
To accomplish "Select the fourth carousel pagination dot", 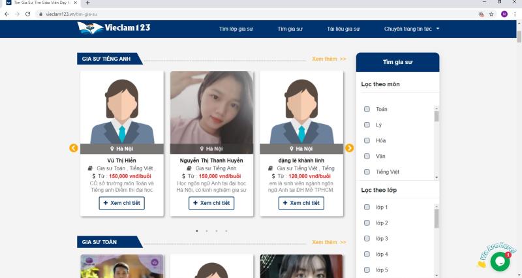I will (226, 231).
